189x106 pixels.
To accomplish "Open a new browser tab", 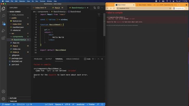I will click(179, 5).
